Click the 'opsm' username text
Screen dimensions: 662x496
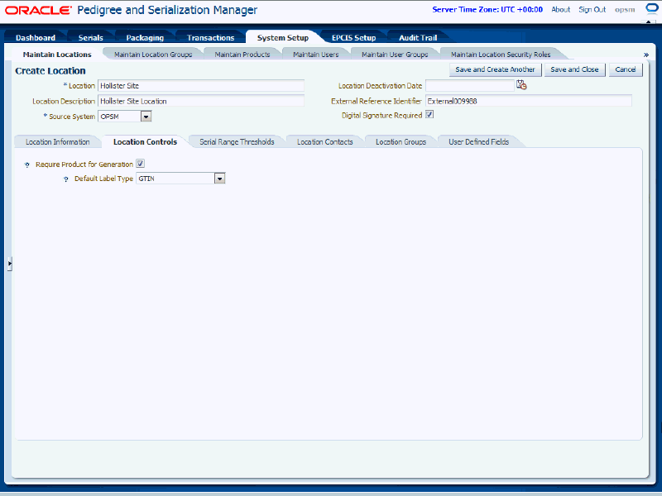625,9
